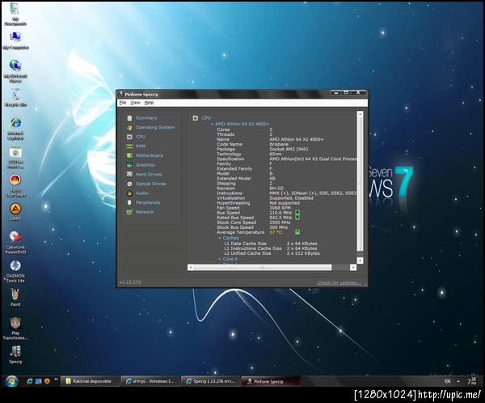This screenshot has width=485, height=403.
Task: Open the Audio speaker icon in sidebar
Action: pyautogui.click(x=129, y=193)
